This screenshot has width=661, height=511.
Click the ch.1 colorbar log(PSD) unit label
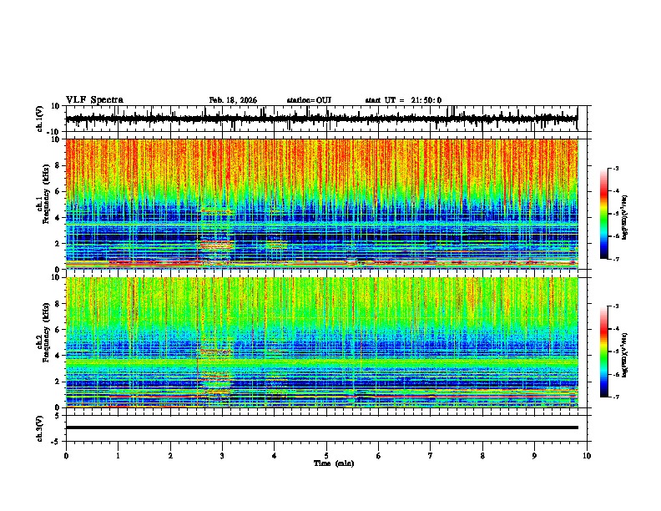tap(624, 218)
